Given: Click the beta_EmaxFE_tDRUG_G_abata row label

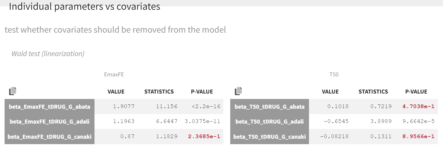Looking at the screenshot, I should pyautogui.click(x=50, y=107).
